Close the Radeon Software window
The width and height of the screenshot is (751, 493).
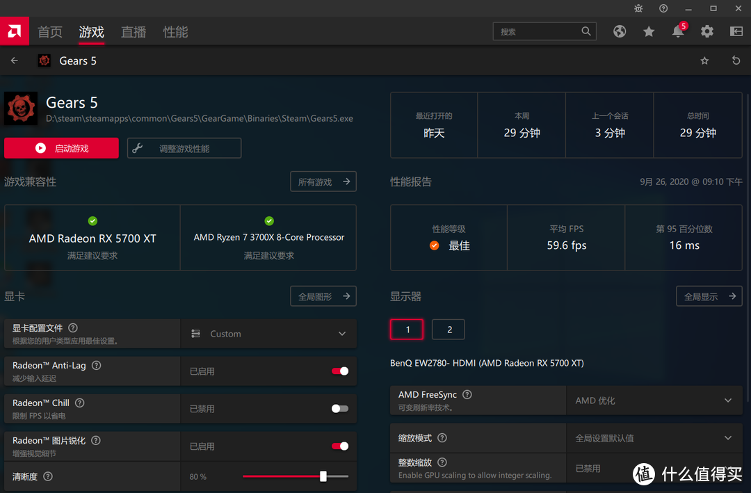tap(738, 8)
